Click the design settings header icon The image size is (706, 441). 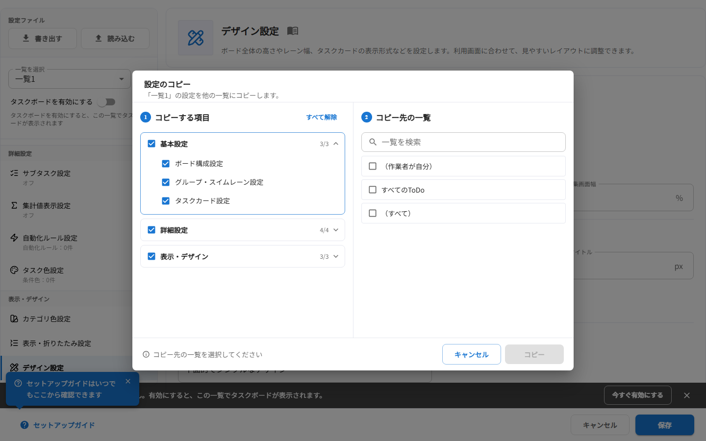(196, 38)
